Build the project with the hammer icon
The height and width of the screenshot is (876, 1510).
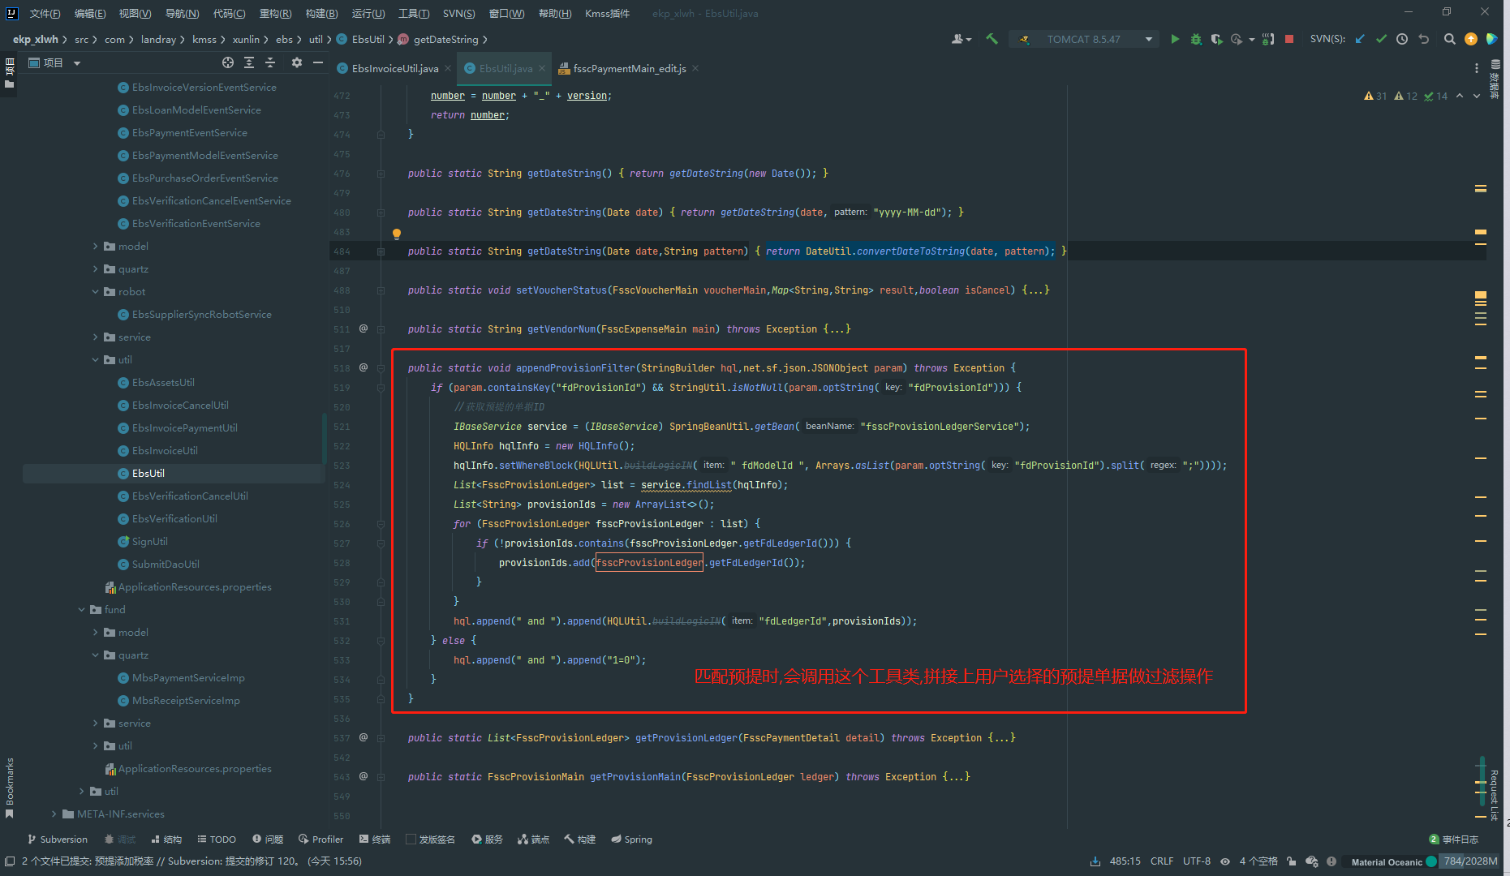[x=992, y=39]
